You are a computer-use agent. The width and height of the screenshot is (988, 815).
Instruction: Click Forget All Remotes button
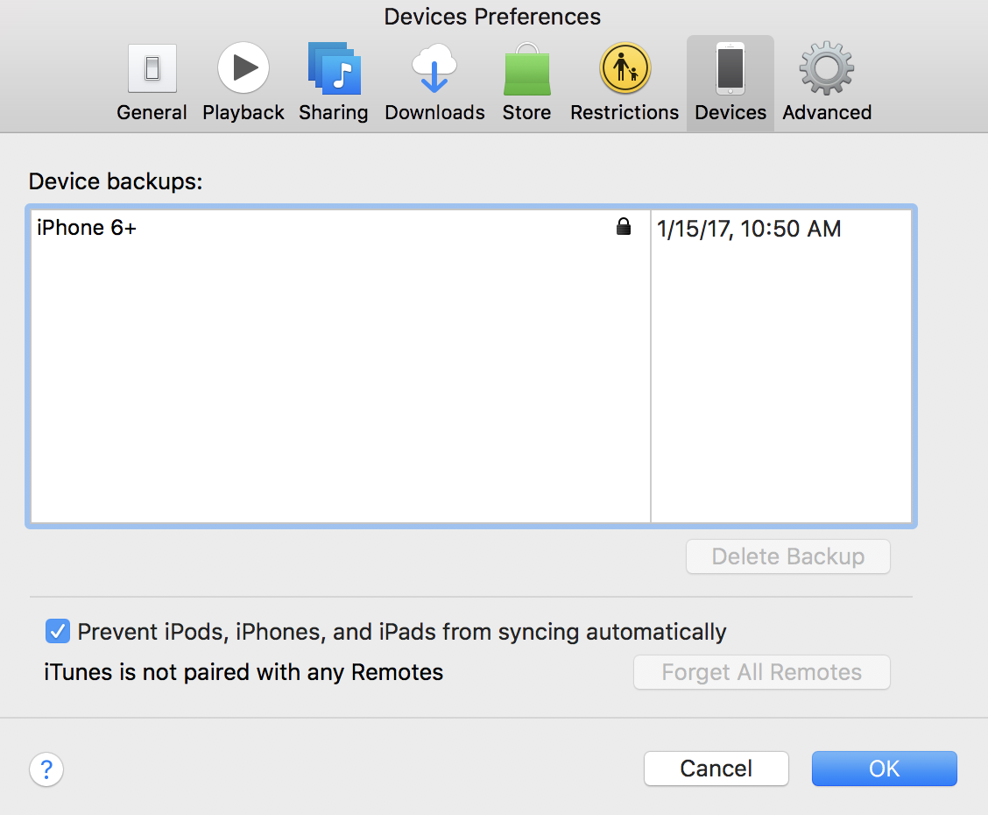point(761,672)
